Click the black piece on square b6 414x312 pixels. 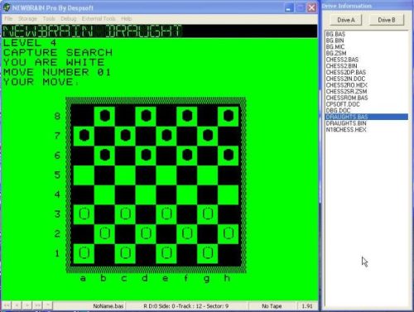(x=104, y=155)
